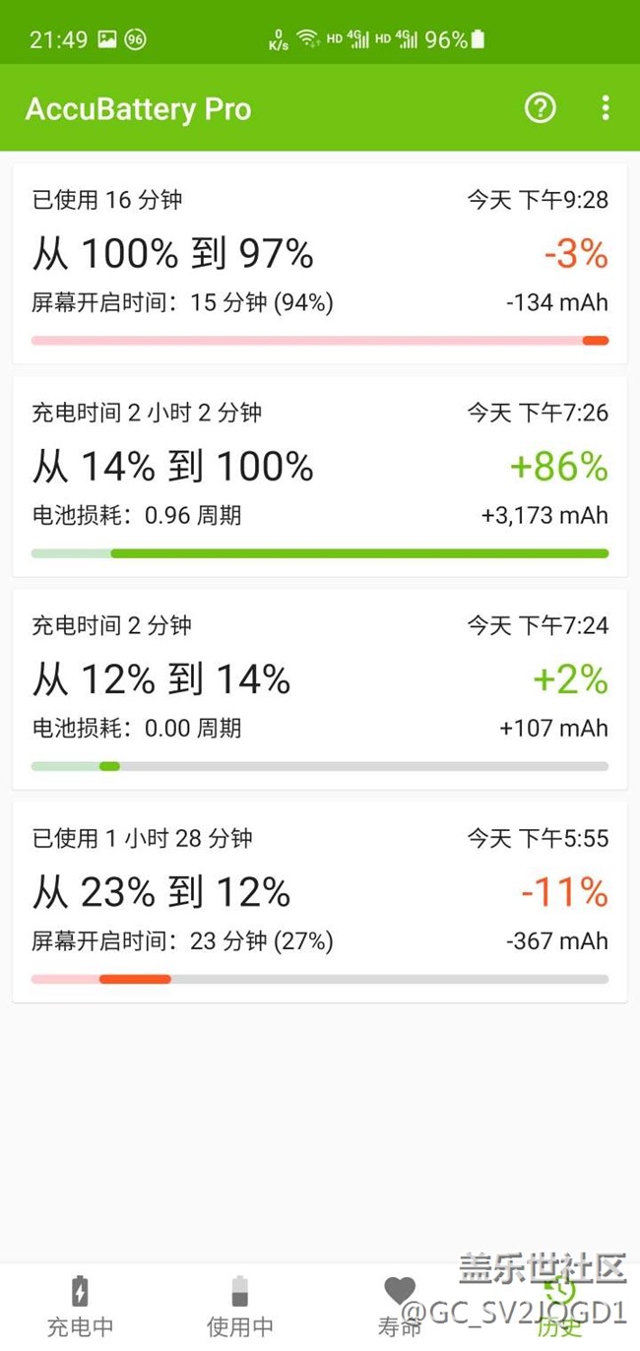Tap the heart icon for battery health

(400, 1291)
